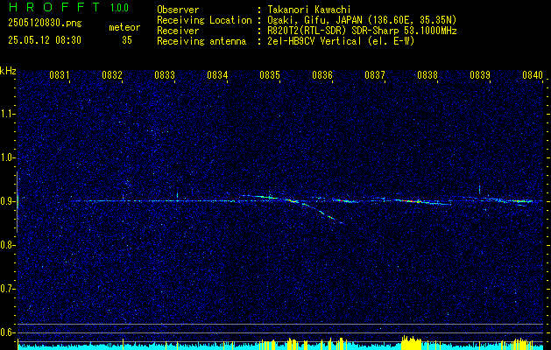Click the meteor label
This screenshot has width=551, height=350.
click(x=124, y=27)
